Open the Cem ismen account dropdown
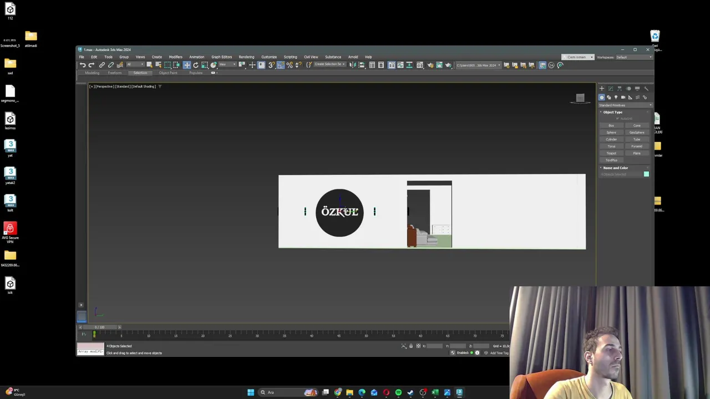Viewport: 710px width, 399px height. [x=578, y=57]
